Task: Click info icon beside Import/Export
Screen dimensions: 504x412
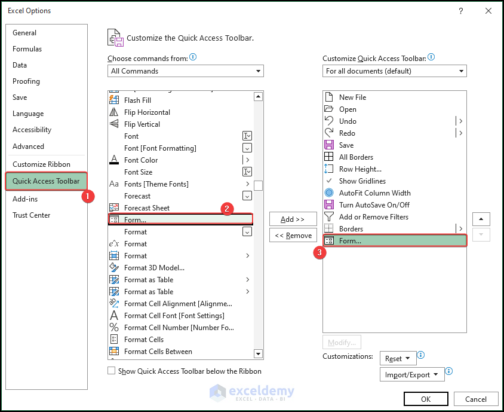Action: point(449,371)
